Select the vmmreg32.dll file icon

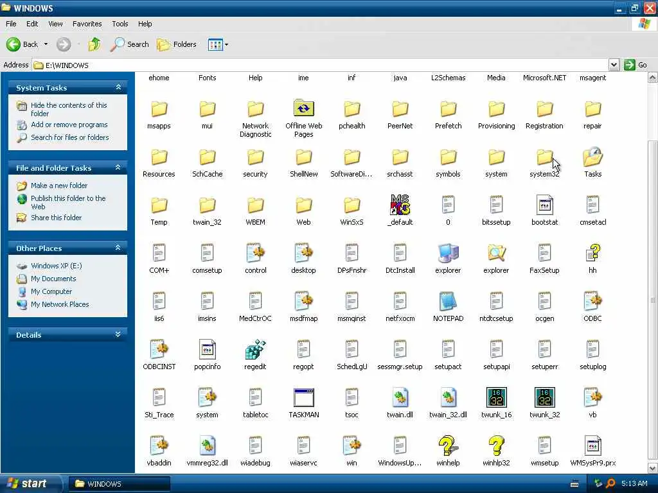click(207, 445)
